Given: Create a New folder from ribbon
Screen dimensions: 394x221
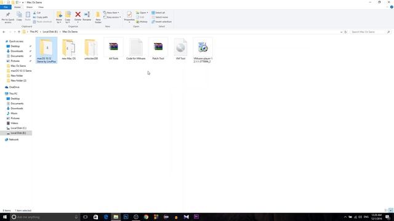Looking at the screenshot, I should pyautogui.click(x=98, y=18).
